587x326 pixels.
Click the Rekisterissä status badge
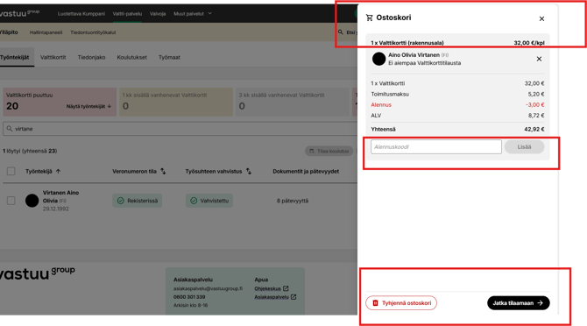tap(137, 201)
